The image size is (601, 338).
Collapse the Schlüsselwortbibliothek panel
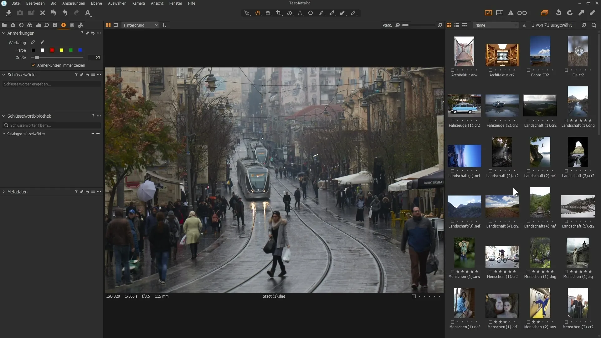(4, 116)
